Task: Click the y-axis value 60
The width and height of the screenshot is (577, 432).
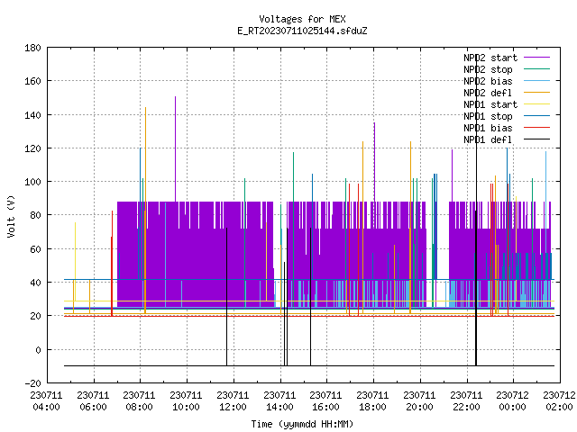Action: coord(35,249)
